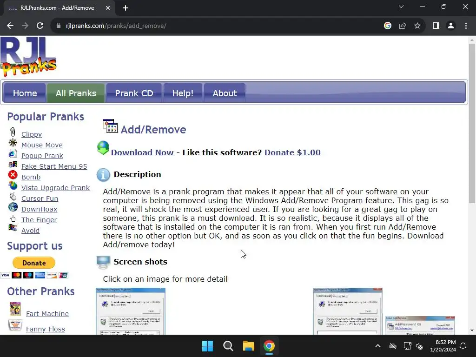
Task: Open the Vista Upgrade Prank link
Action: point(56,188)
